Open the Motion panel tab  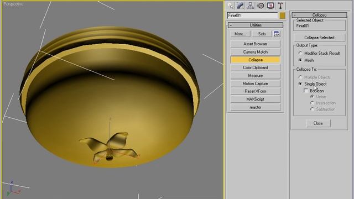tap(261, 6)
